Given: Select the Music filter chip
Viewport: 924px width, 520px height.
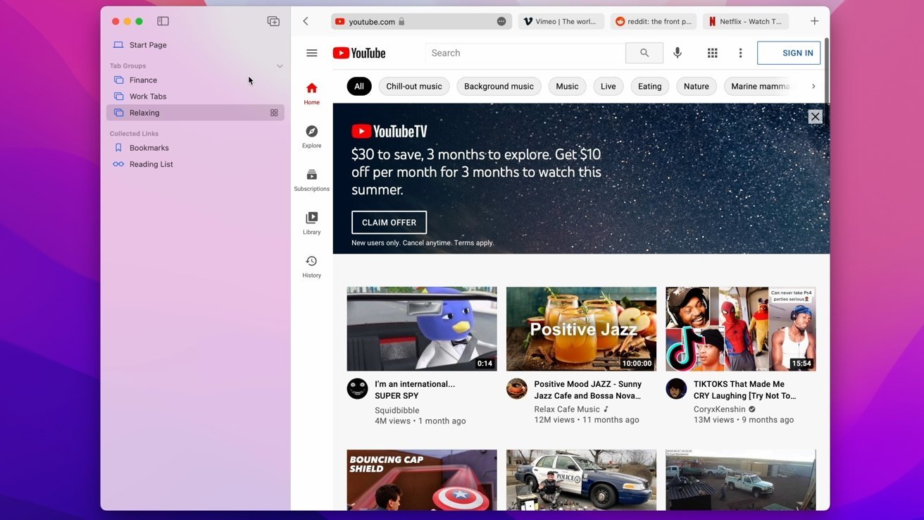Looking at the screenshot, I should coord(567,87).
